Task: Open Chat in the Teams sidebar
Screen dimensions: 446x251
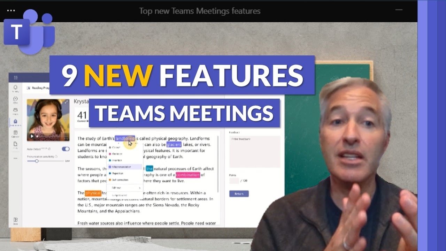Action: (15, 100)
